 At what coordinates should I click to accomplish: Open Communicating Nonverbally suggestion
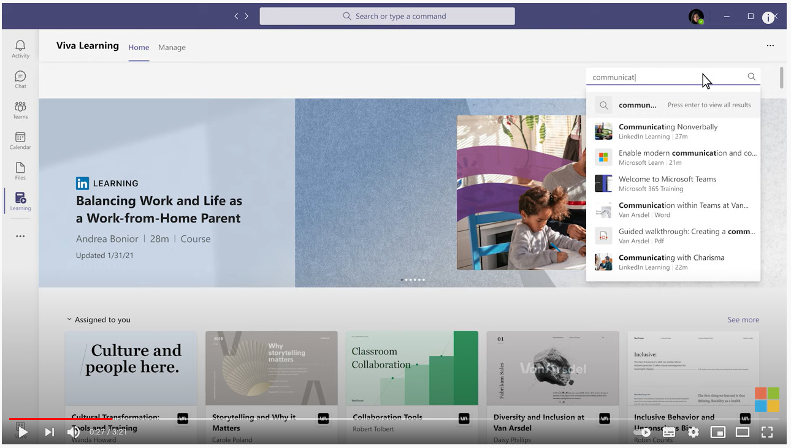click(673, 131)
